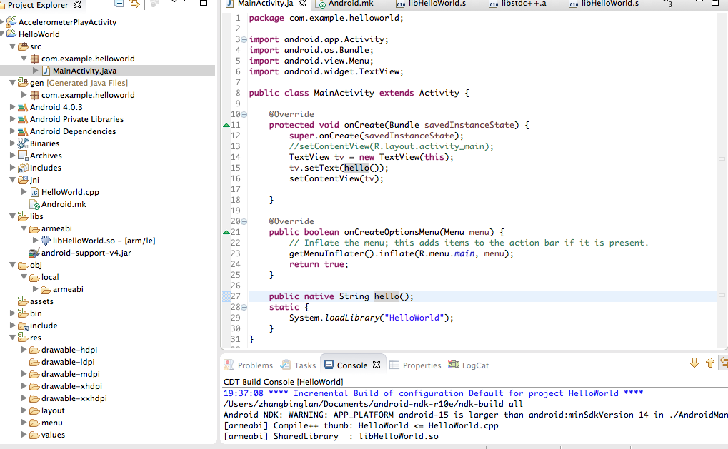The width and height of the screenshot is (728, 449).
Task: Click the Archives node icon
Action: [23, 156]
